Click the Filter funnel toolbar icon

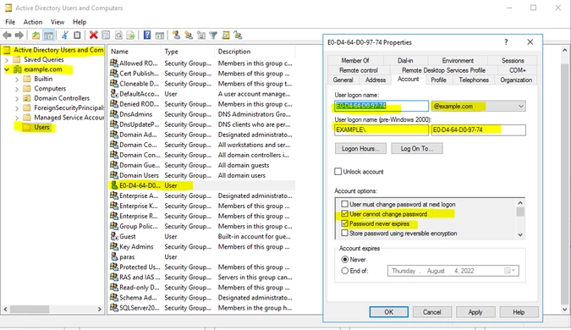pos(213,36)
